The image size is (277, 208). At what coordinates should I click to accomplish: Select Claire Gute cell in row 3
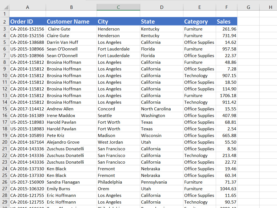[71, 29]
